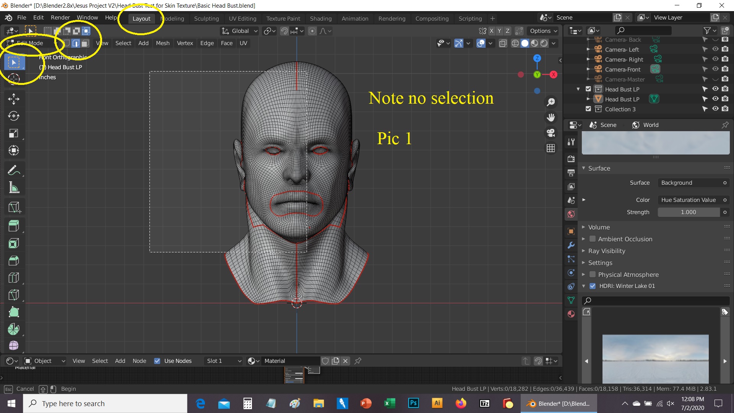Adjust the Strength value slider
Screen dimensions: 734x413
pyautogui.click(x=688, y=212)
